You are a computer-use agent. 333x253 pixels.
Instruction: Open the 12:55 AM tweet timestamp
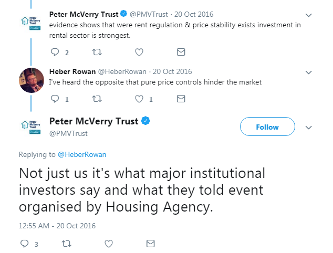click(57, 226)
